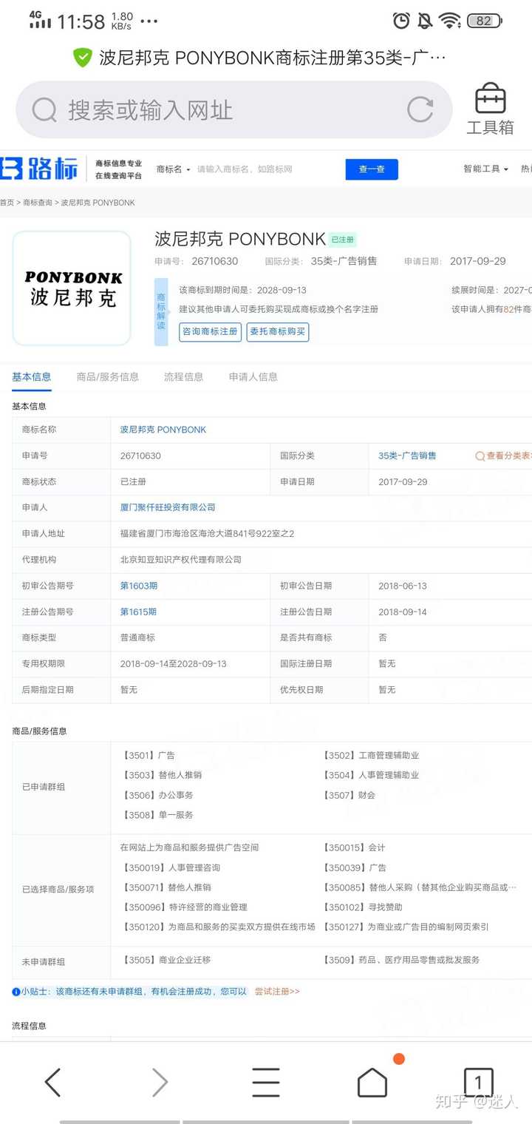Tap the 4G signal strength icon

pos(40,20)
